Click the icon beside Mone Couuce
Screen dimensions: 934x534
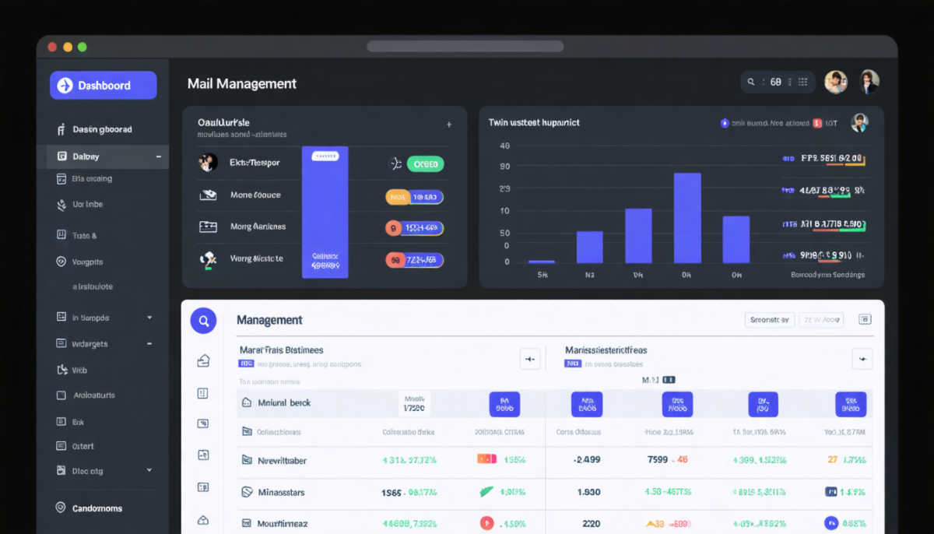(208, 195)
